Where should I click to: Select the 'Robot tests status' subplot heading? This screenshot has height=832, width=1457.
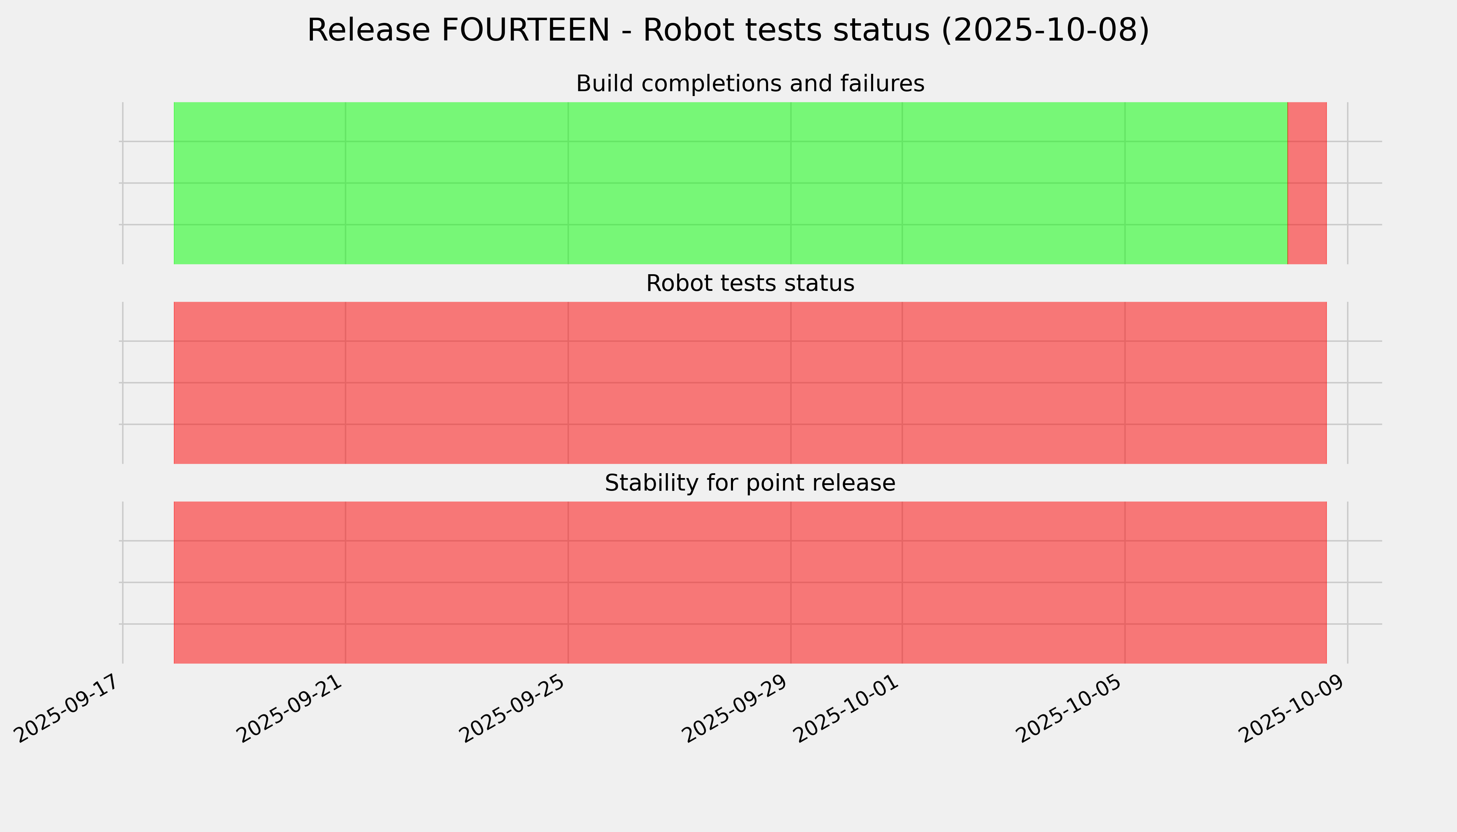(750, 284)
